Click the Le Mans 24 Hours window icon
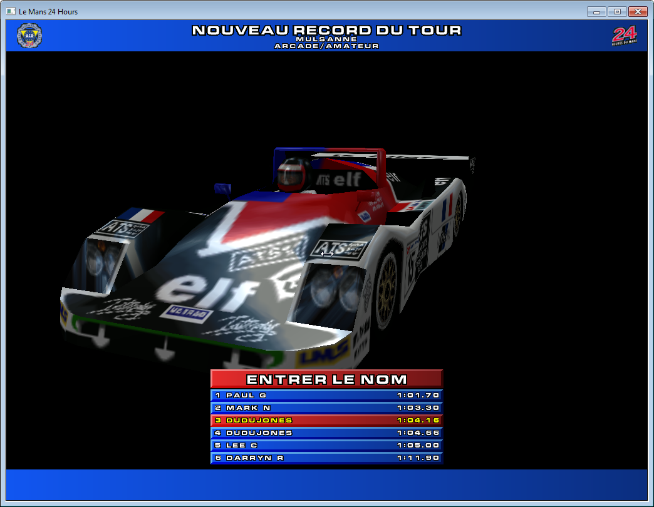The image size is (654, 507). [11, 12]
